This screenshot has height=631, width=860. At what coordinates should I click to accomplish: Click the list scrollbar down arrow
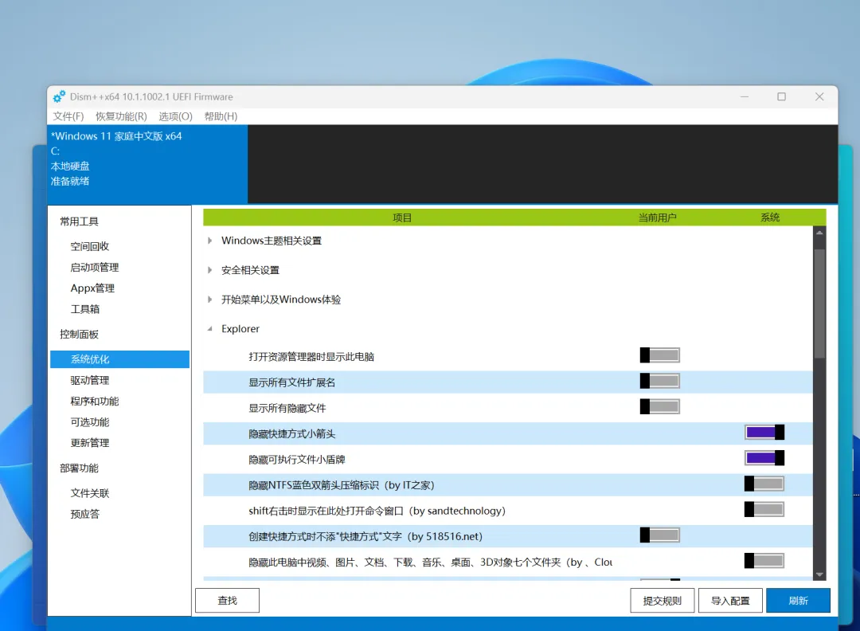click(x=819, y=574)
